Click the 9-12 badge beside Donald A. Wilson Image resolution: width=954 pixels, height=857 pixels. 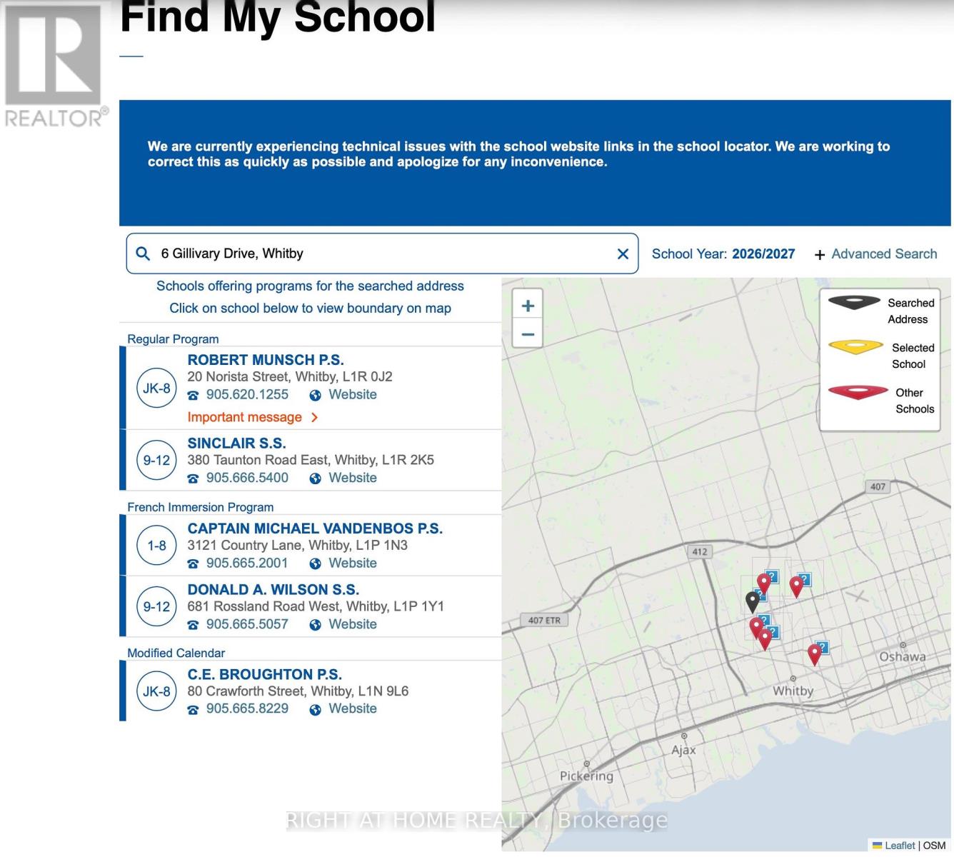click(x=156, y=607)
